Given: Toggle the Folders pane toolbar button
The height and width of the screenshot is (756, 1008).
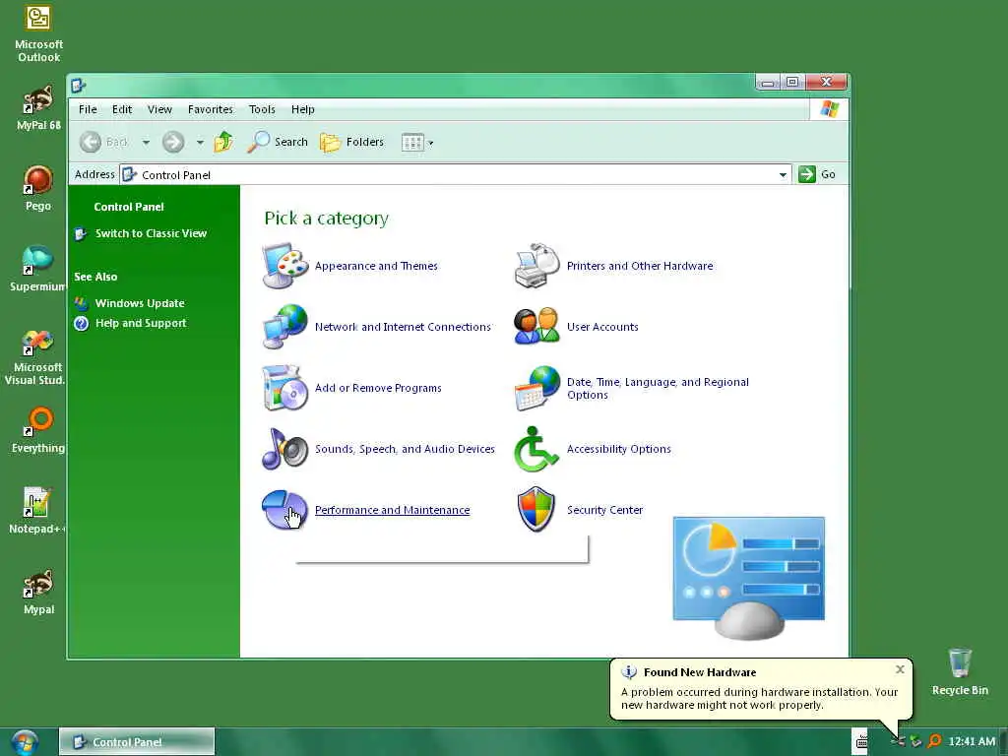Looking at the screenshot, I should tap(351, 142).
